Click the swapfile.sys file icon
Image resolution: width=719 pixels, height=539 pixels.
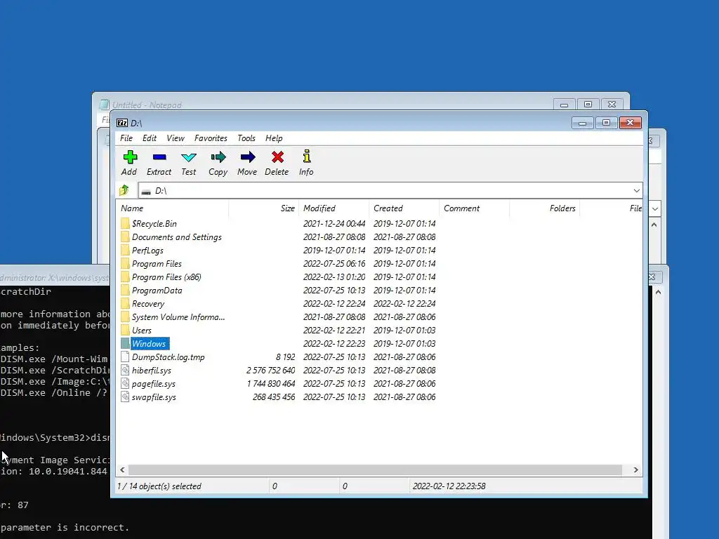(125, 397)
